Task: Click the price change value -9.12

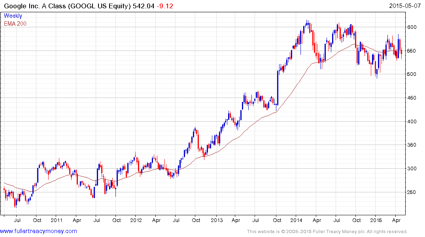Action: (x=165, y=6)
